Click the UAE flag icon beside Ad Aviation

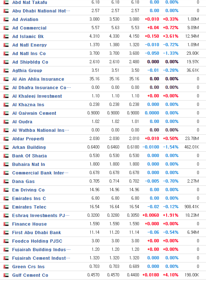tap(6, 19)
